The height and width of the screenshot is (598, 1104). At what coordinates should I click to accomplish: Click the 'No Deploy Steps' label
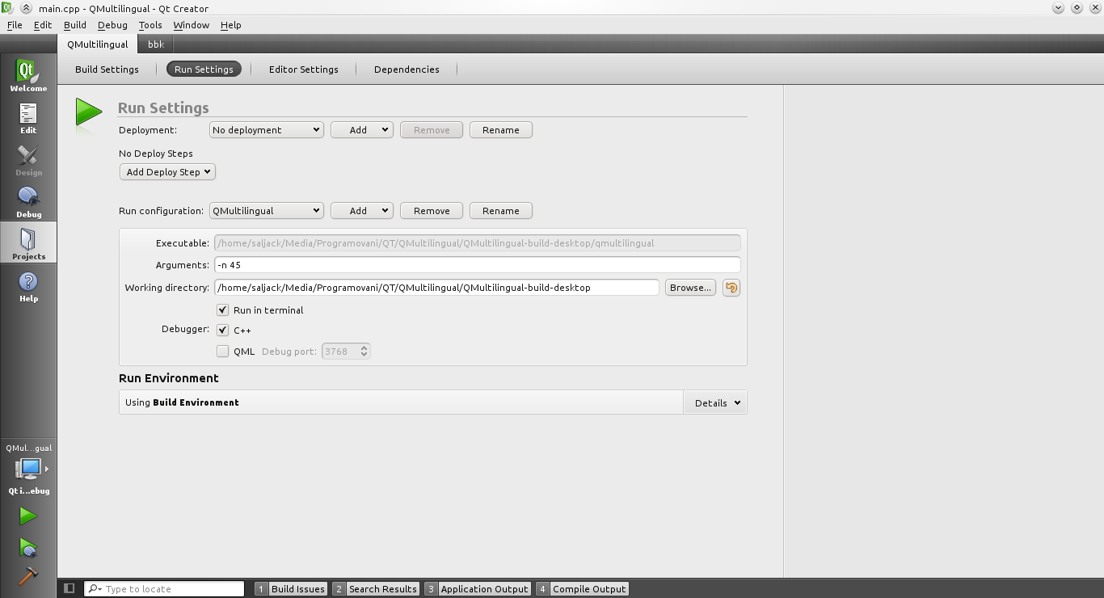[156, 154]
